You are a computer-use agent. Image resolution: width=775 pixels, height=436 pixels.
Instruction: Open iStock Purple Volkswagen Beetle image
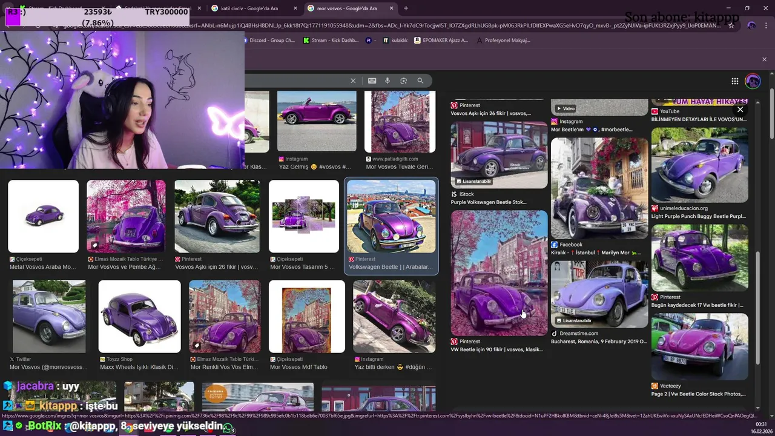point(499,155)
